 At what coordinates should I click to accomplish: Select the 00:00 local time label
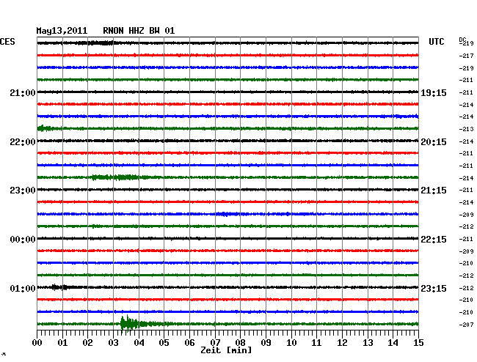point(23,240)
